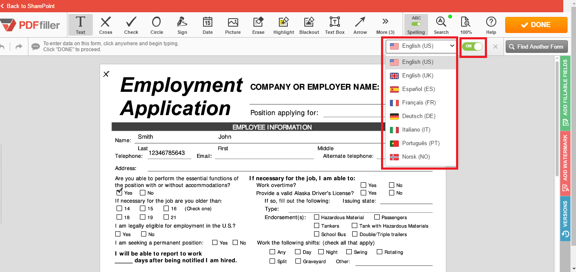Check No for essential functions question
This screenshot has width=576, height=272.
pyautogui.click(x=143, y=192)
